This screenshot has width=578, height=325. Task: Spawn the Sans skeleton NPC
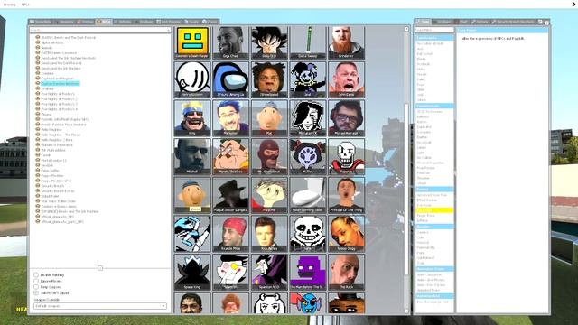pos(307,233)
